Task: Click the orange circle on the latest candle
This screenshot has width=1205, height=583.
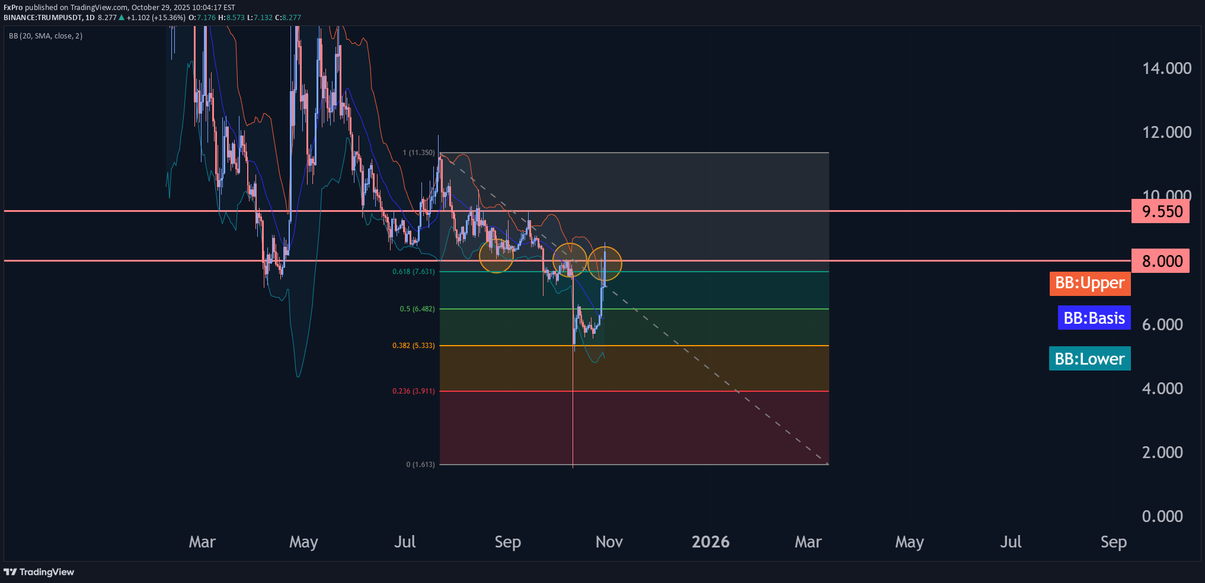Action: 605,263
